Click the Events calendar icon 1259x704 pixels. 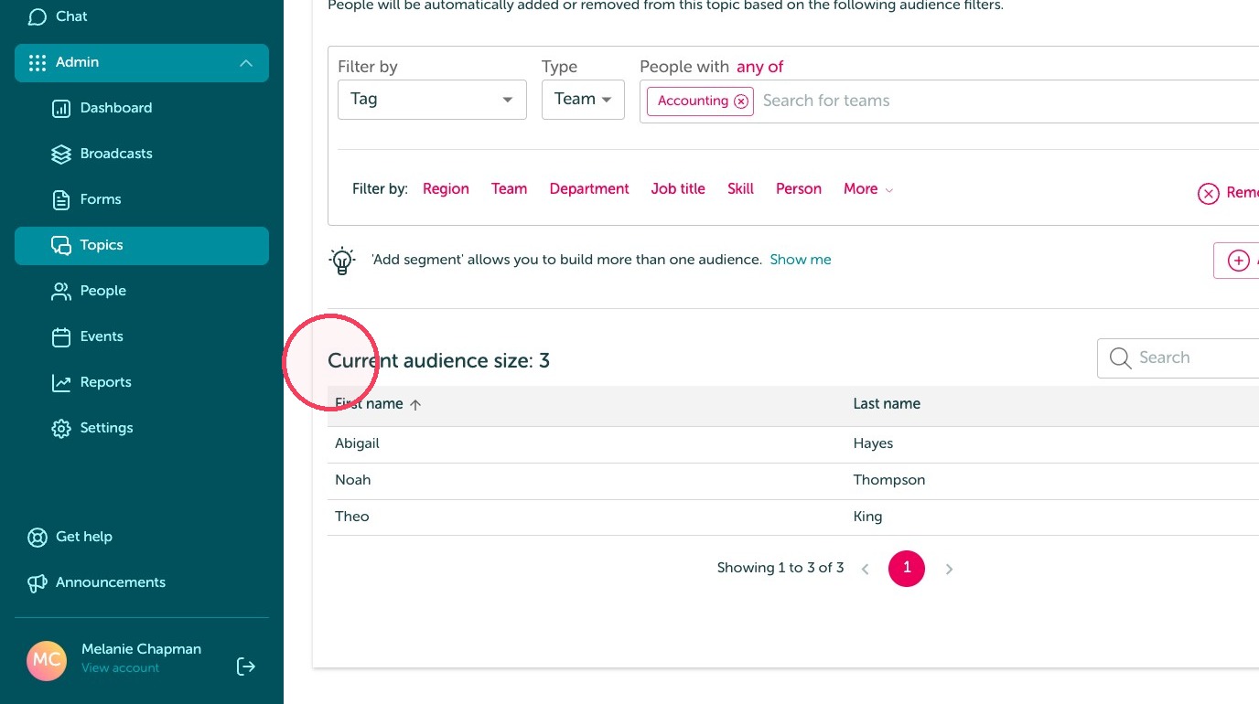pyautogui.click(x=61, y=336)
